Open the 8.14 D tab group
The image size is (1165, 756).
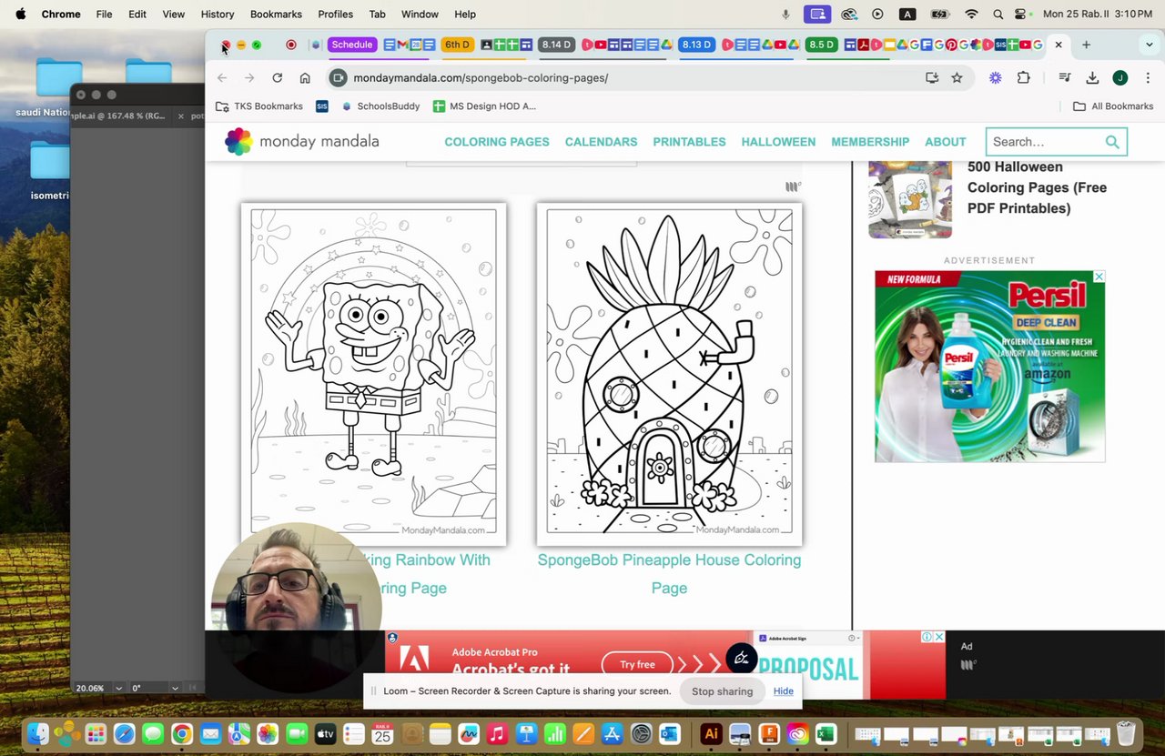556,45
